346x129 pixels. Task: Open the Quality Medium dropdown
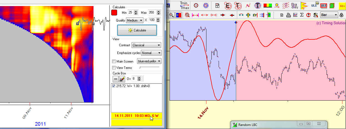coord(135,20)
